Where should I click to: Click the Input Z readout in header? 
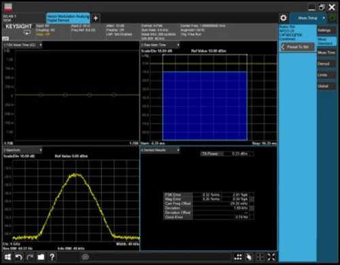point(80,26)
